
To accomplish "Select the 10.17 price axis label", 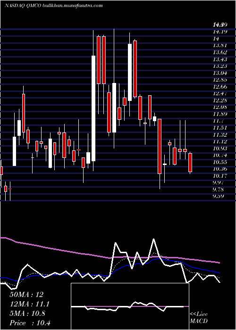I will [220, 175].
